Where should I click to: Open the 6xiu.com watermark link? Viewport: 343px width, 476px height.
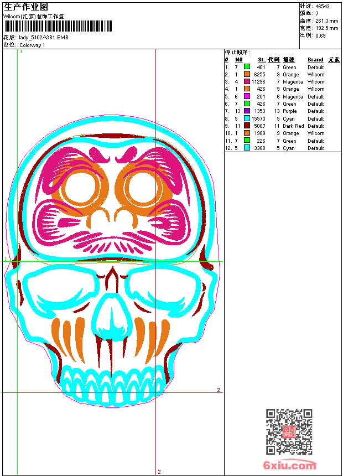(x=290, y=465)
